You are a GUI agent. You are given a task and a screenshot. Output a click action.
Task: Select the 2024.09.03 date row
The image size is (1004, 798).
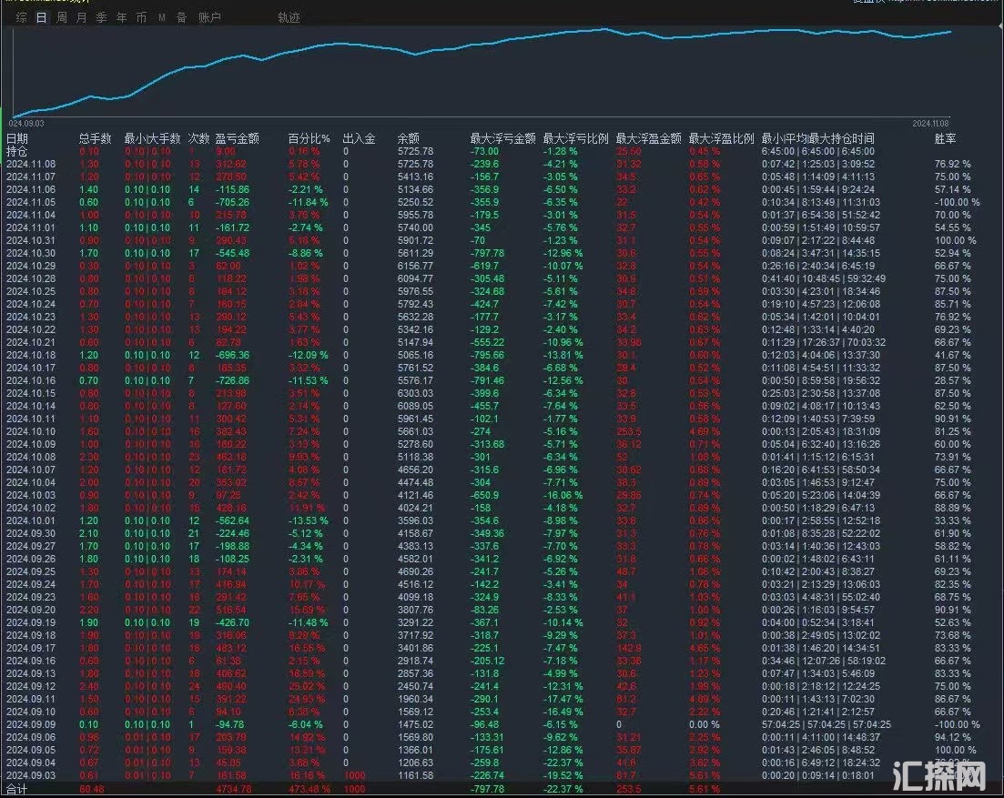click(x=31, y=775)
